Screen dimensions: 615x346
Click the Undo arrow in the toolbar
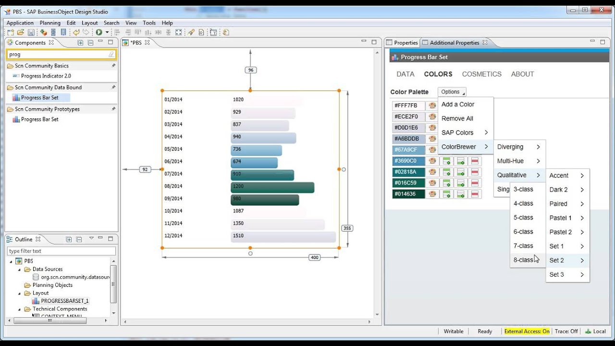(x=76, y=33)
